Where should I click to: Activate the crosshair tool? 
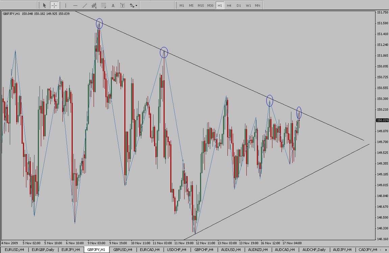click(54, 5)
